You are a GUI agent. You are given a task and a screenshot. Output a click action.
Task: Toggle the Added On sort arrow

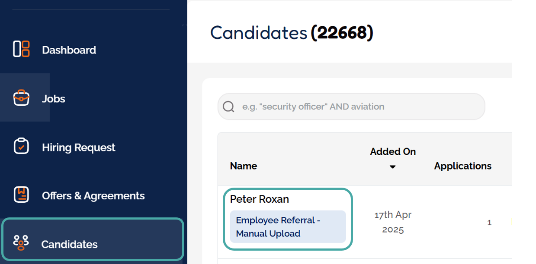coord(392,167)
